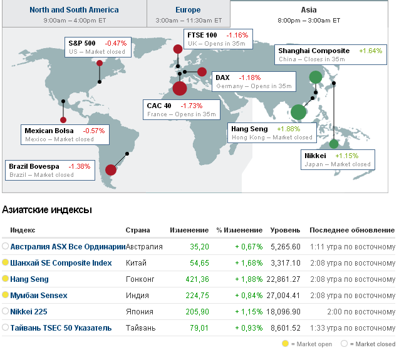399x355 pixels.
Task: Open Тайвань TSEC 50 Указатель link
Action: coord(61,328)
